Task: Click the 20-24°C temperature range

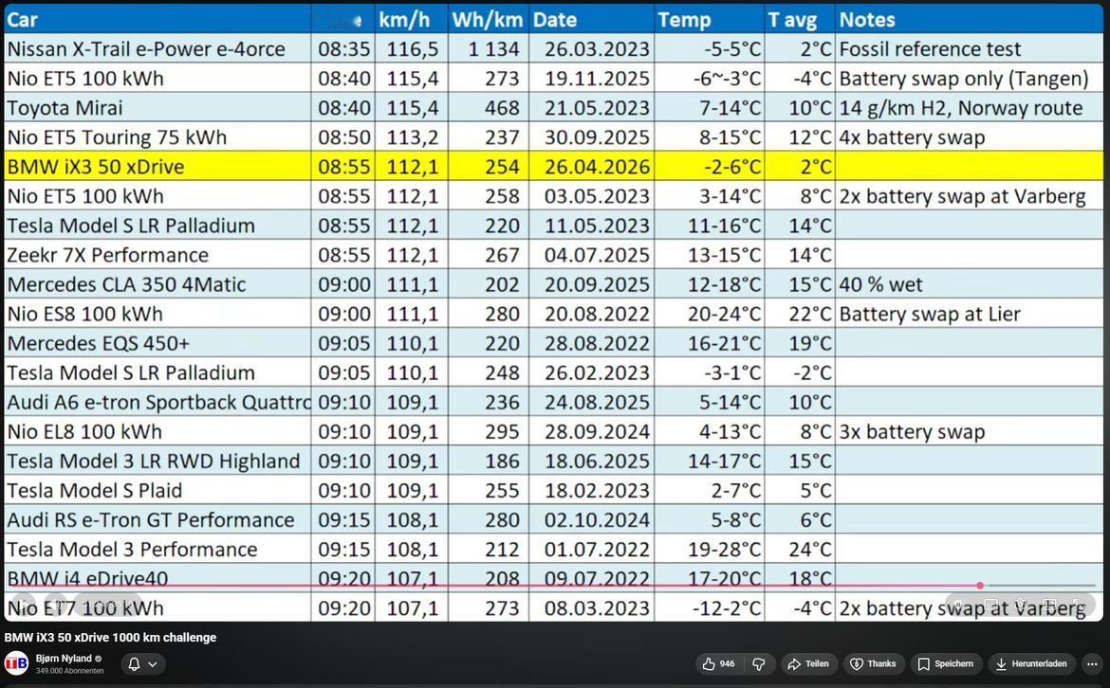Action: point(724,314)
